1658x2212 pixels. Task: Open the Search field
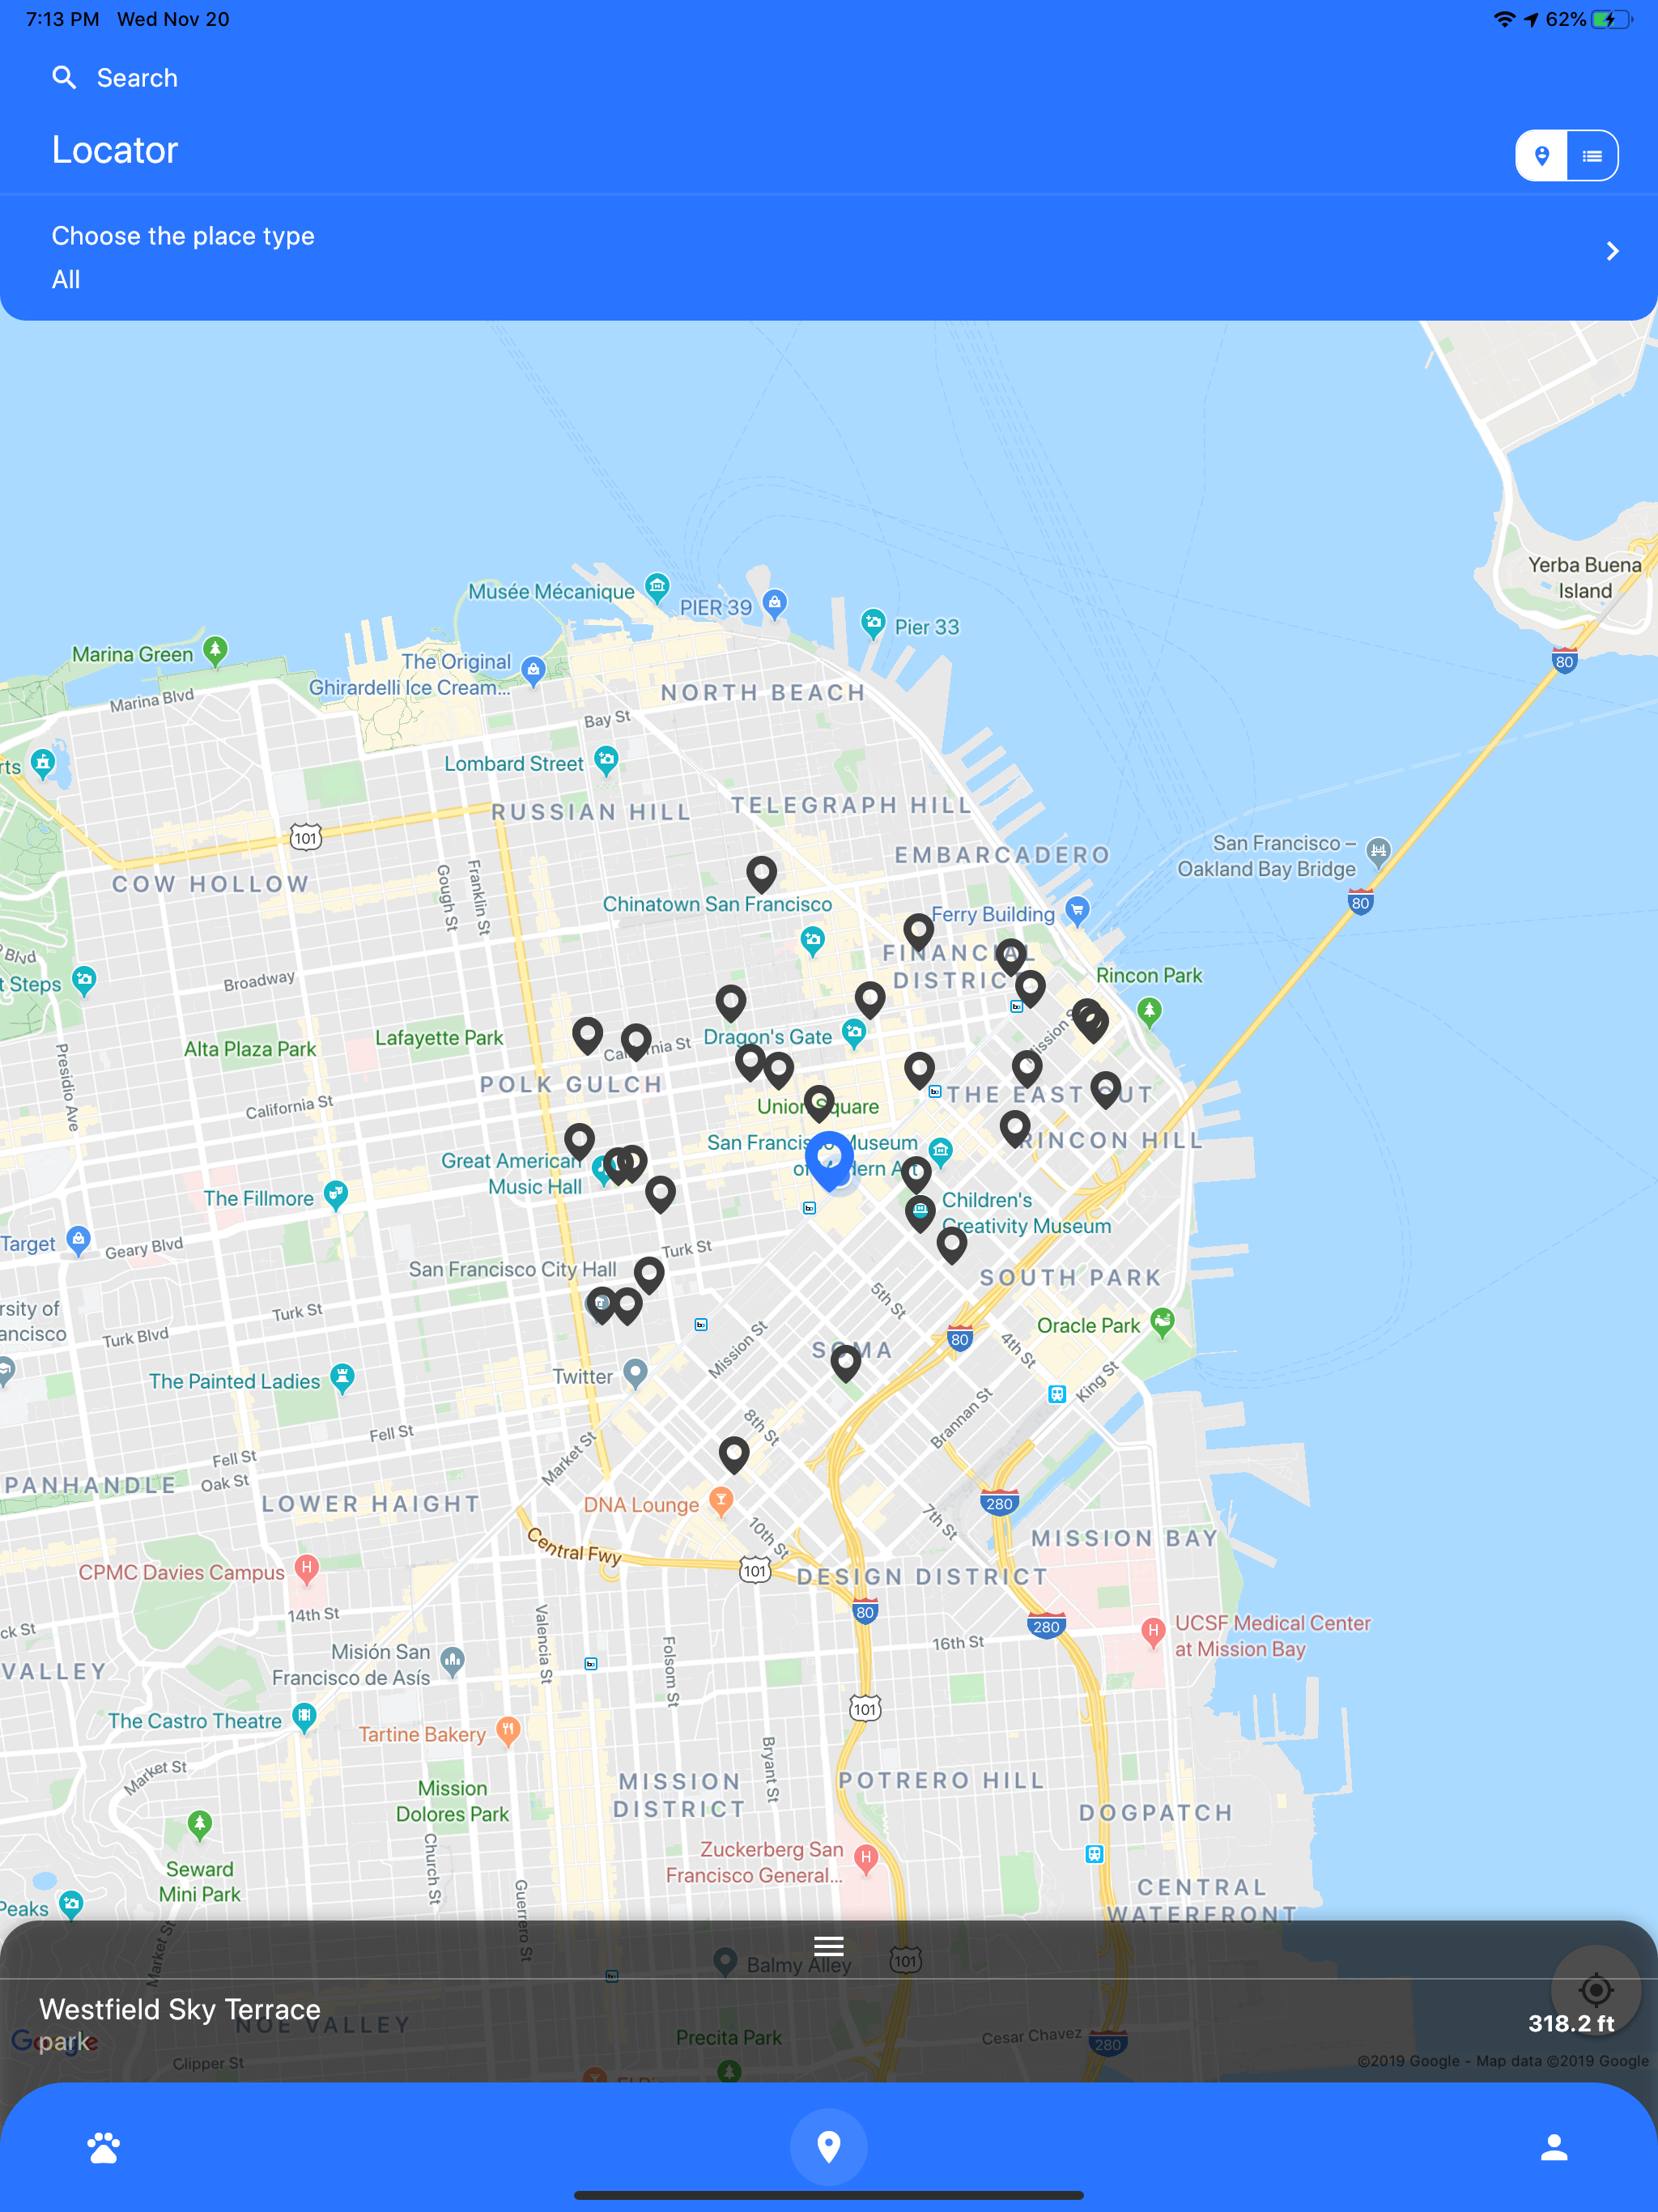tap(829, 78)
